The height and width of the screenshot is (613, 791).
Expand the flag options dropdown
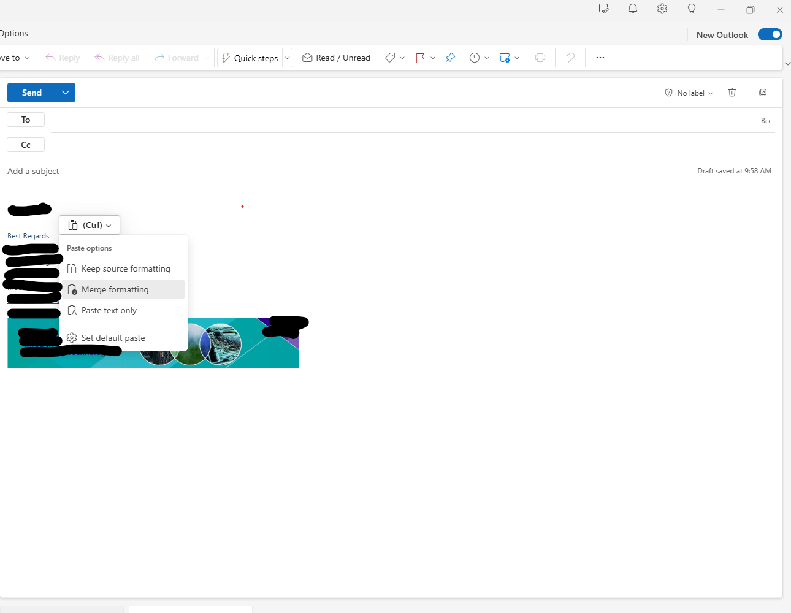click(433, 58)
